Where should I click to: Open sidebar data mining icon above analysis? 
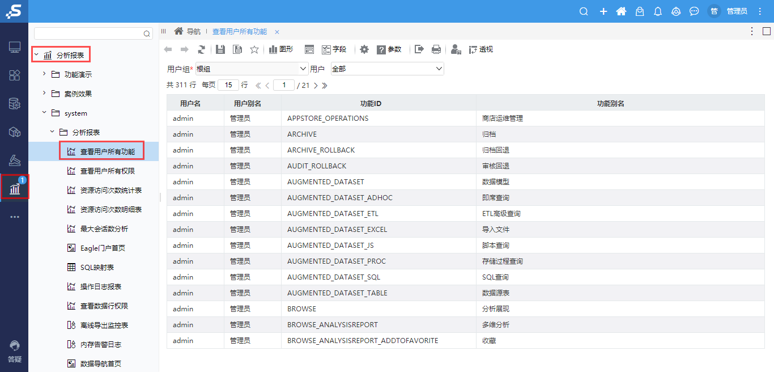click(15, 160)
